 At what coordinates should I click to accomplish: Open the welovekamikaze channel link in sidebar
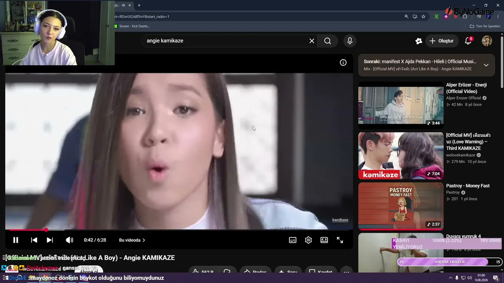[461, 155]
